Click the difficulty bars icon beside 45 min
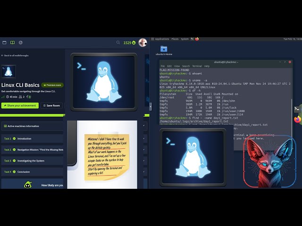The height and width of the screenshot is (226, 302). click(x=3, y=97)
